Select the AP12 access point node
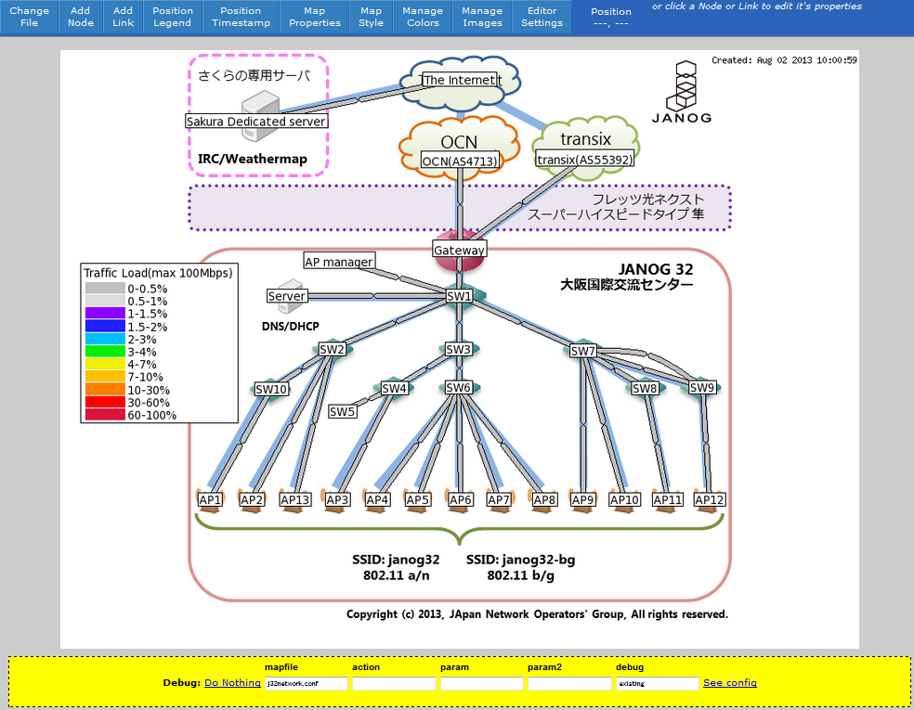This screenshot has width=914, height=710. click(x=710, y=499)
